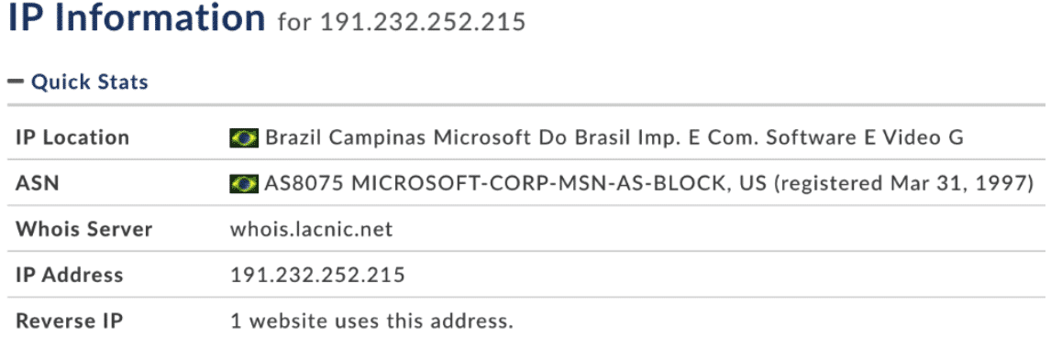Click the Reverse IP row label
The image size is (1051, 337).
pos(70,321)
